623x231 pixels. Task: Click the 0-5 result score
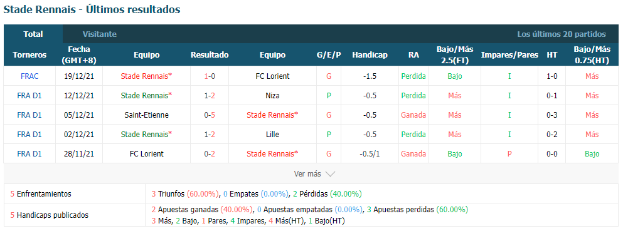210,115
